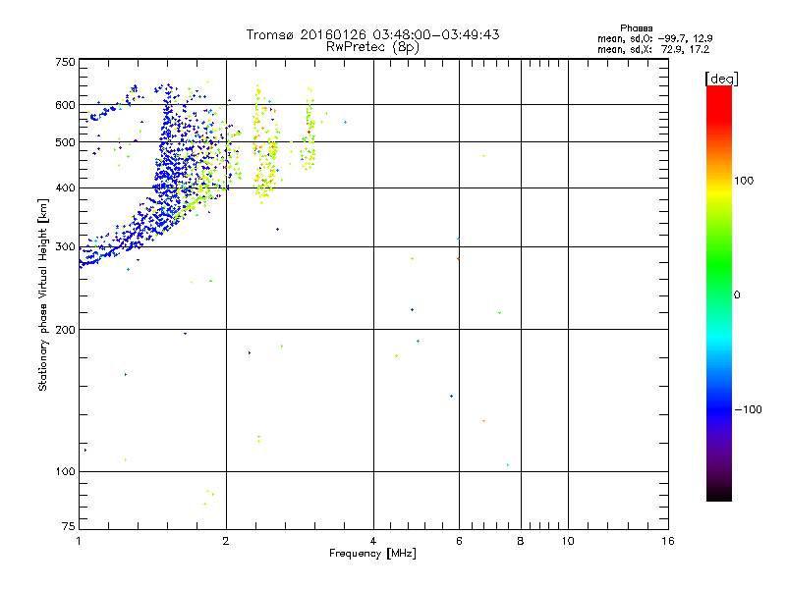Click the colorbar 100 tick label
The image size is (786, 589).
(x=744, y=181)
